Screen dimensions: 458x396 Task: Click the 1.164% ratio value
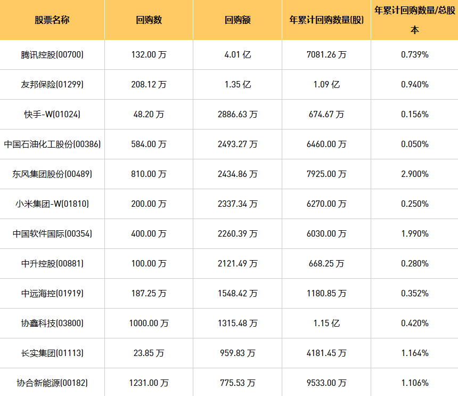pos(414,353)
